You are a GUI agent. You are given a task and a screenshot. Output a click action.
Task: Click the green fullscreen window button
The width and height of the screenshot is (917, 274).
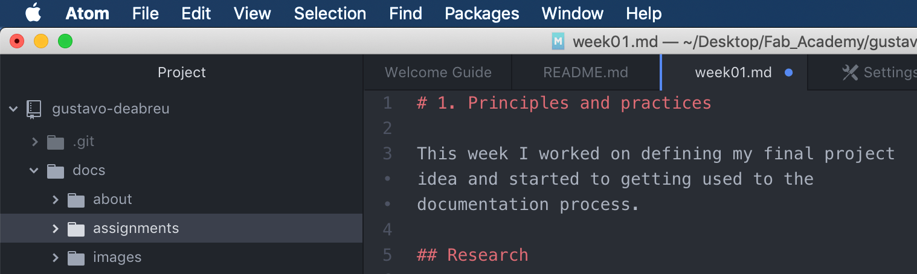click(x=65, y=41)
